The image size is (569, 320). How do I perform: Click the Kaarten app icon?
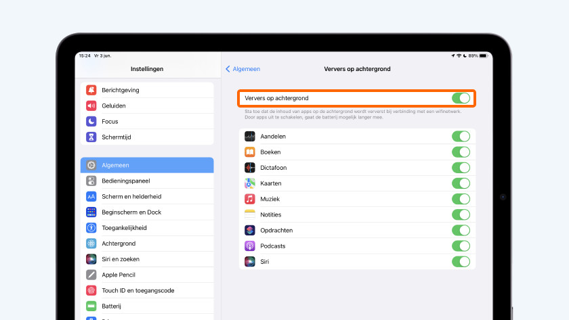250,183
